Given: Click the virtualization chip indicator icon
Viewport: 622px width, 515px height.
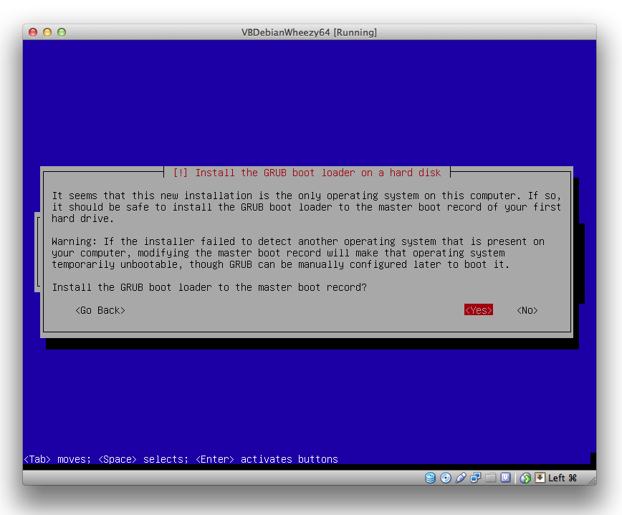Looking at the screenshot, I should pos(506,478).
